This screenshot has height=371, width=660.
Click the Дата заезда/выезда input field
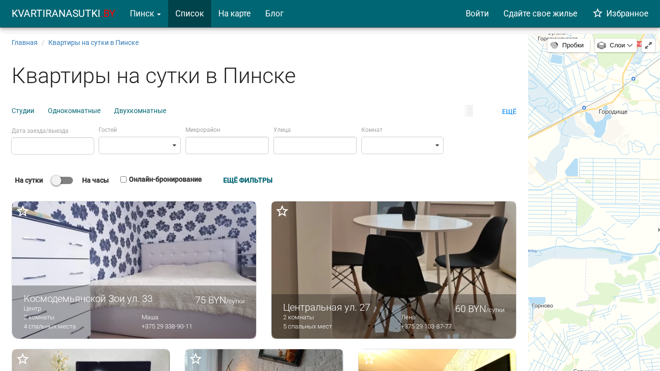tap(53, 146)
